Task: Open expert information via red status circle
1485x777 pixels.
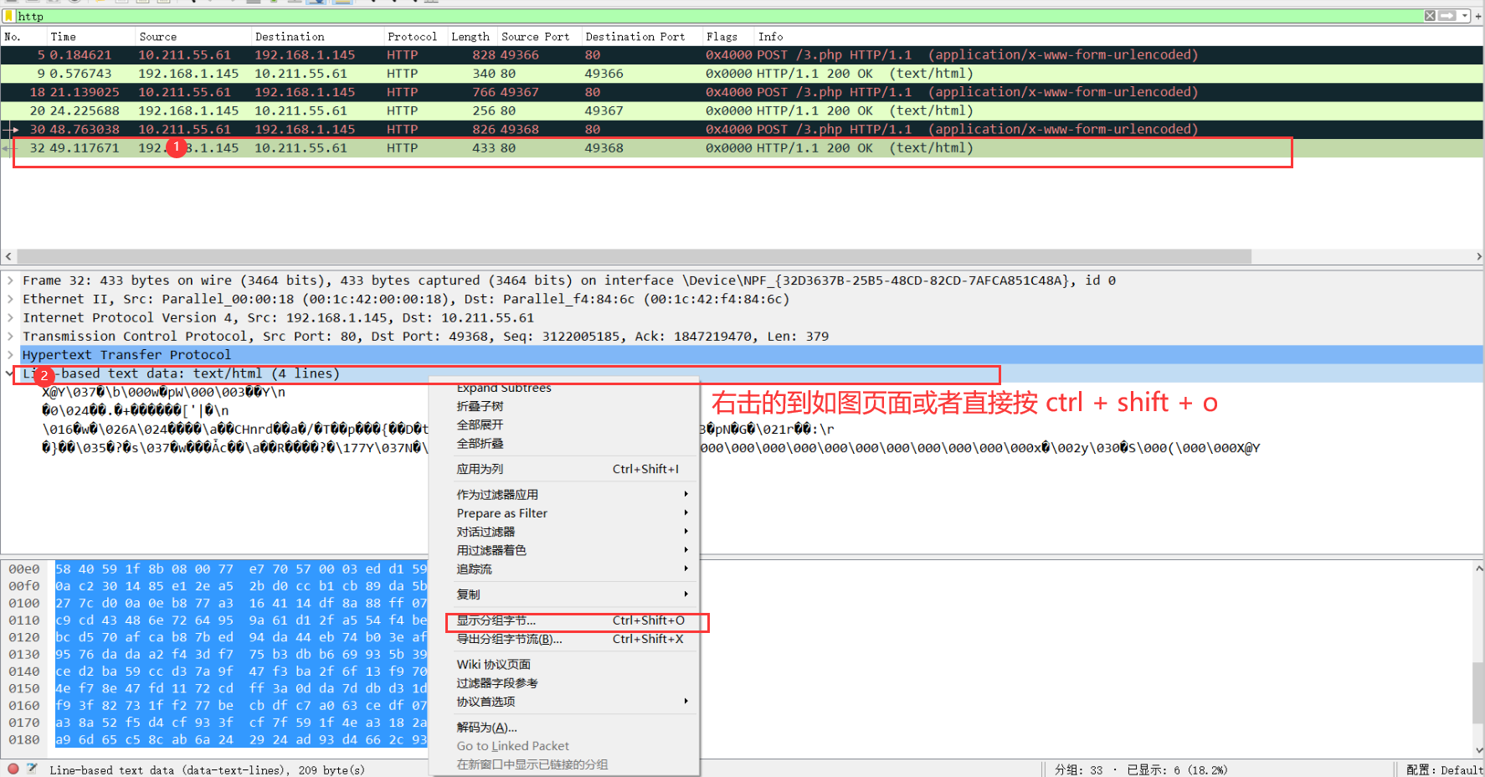Action: [13, 769]
